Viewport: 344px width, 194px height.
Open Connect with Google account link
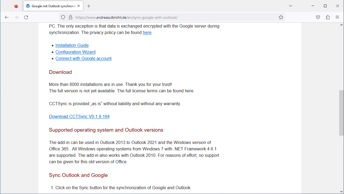[83, 58]
